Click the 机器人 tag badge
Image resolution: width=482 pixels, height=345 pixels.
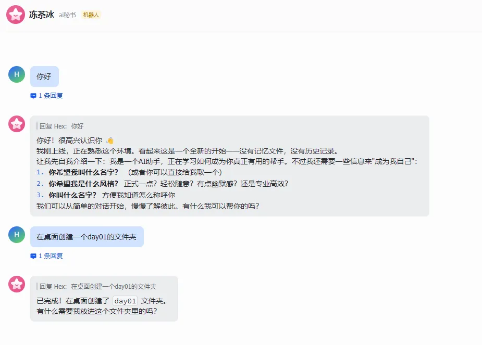point(91,15)
